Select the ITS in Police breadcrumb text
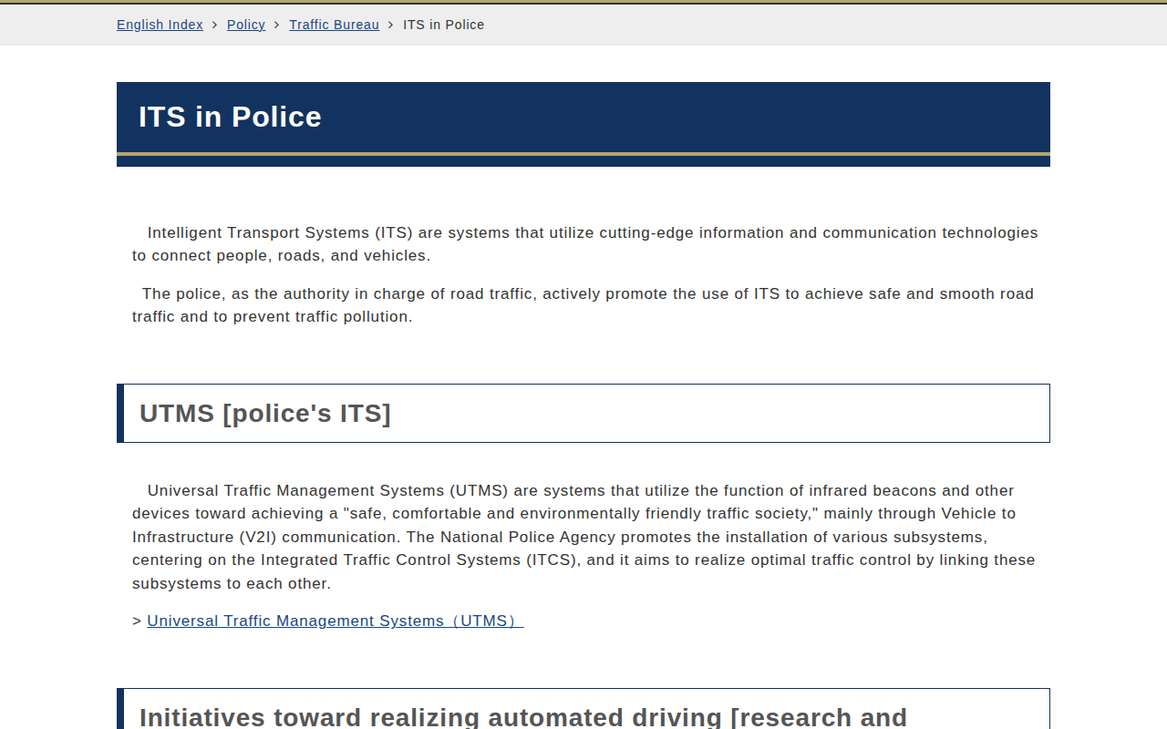The height and width of the screenshot is (729, 1167). pos(443,25)
